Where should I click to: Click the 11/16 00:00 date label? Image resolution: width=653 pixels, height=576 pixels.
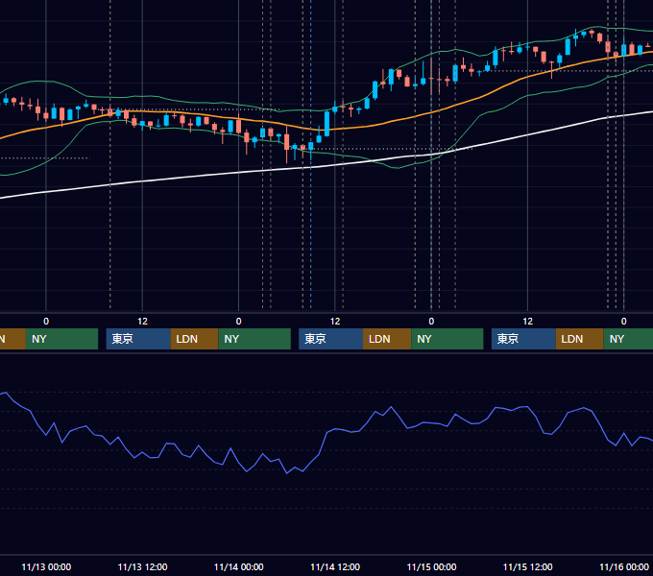[x=624, y=566]
